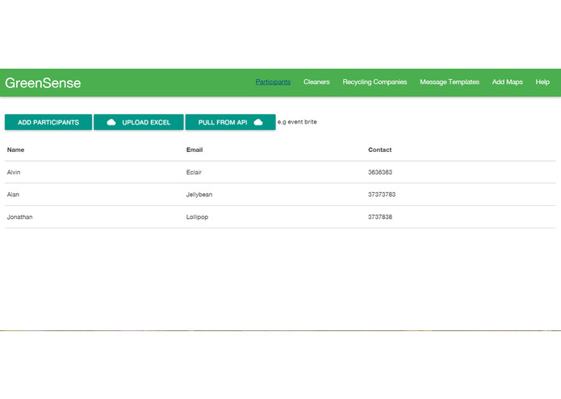Click the cloud icon on Upload Excel

[111, 123]
